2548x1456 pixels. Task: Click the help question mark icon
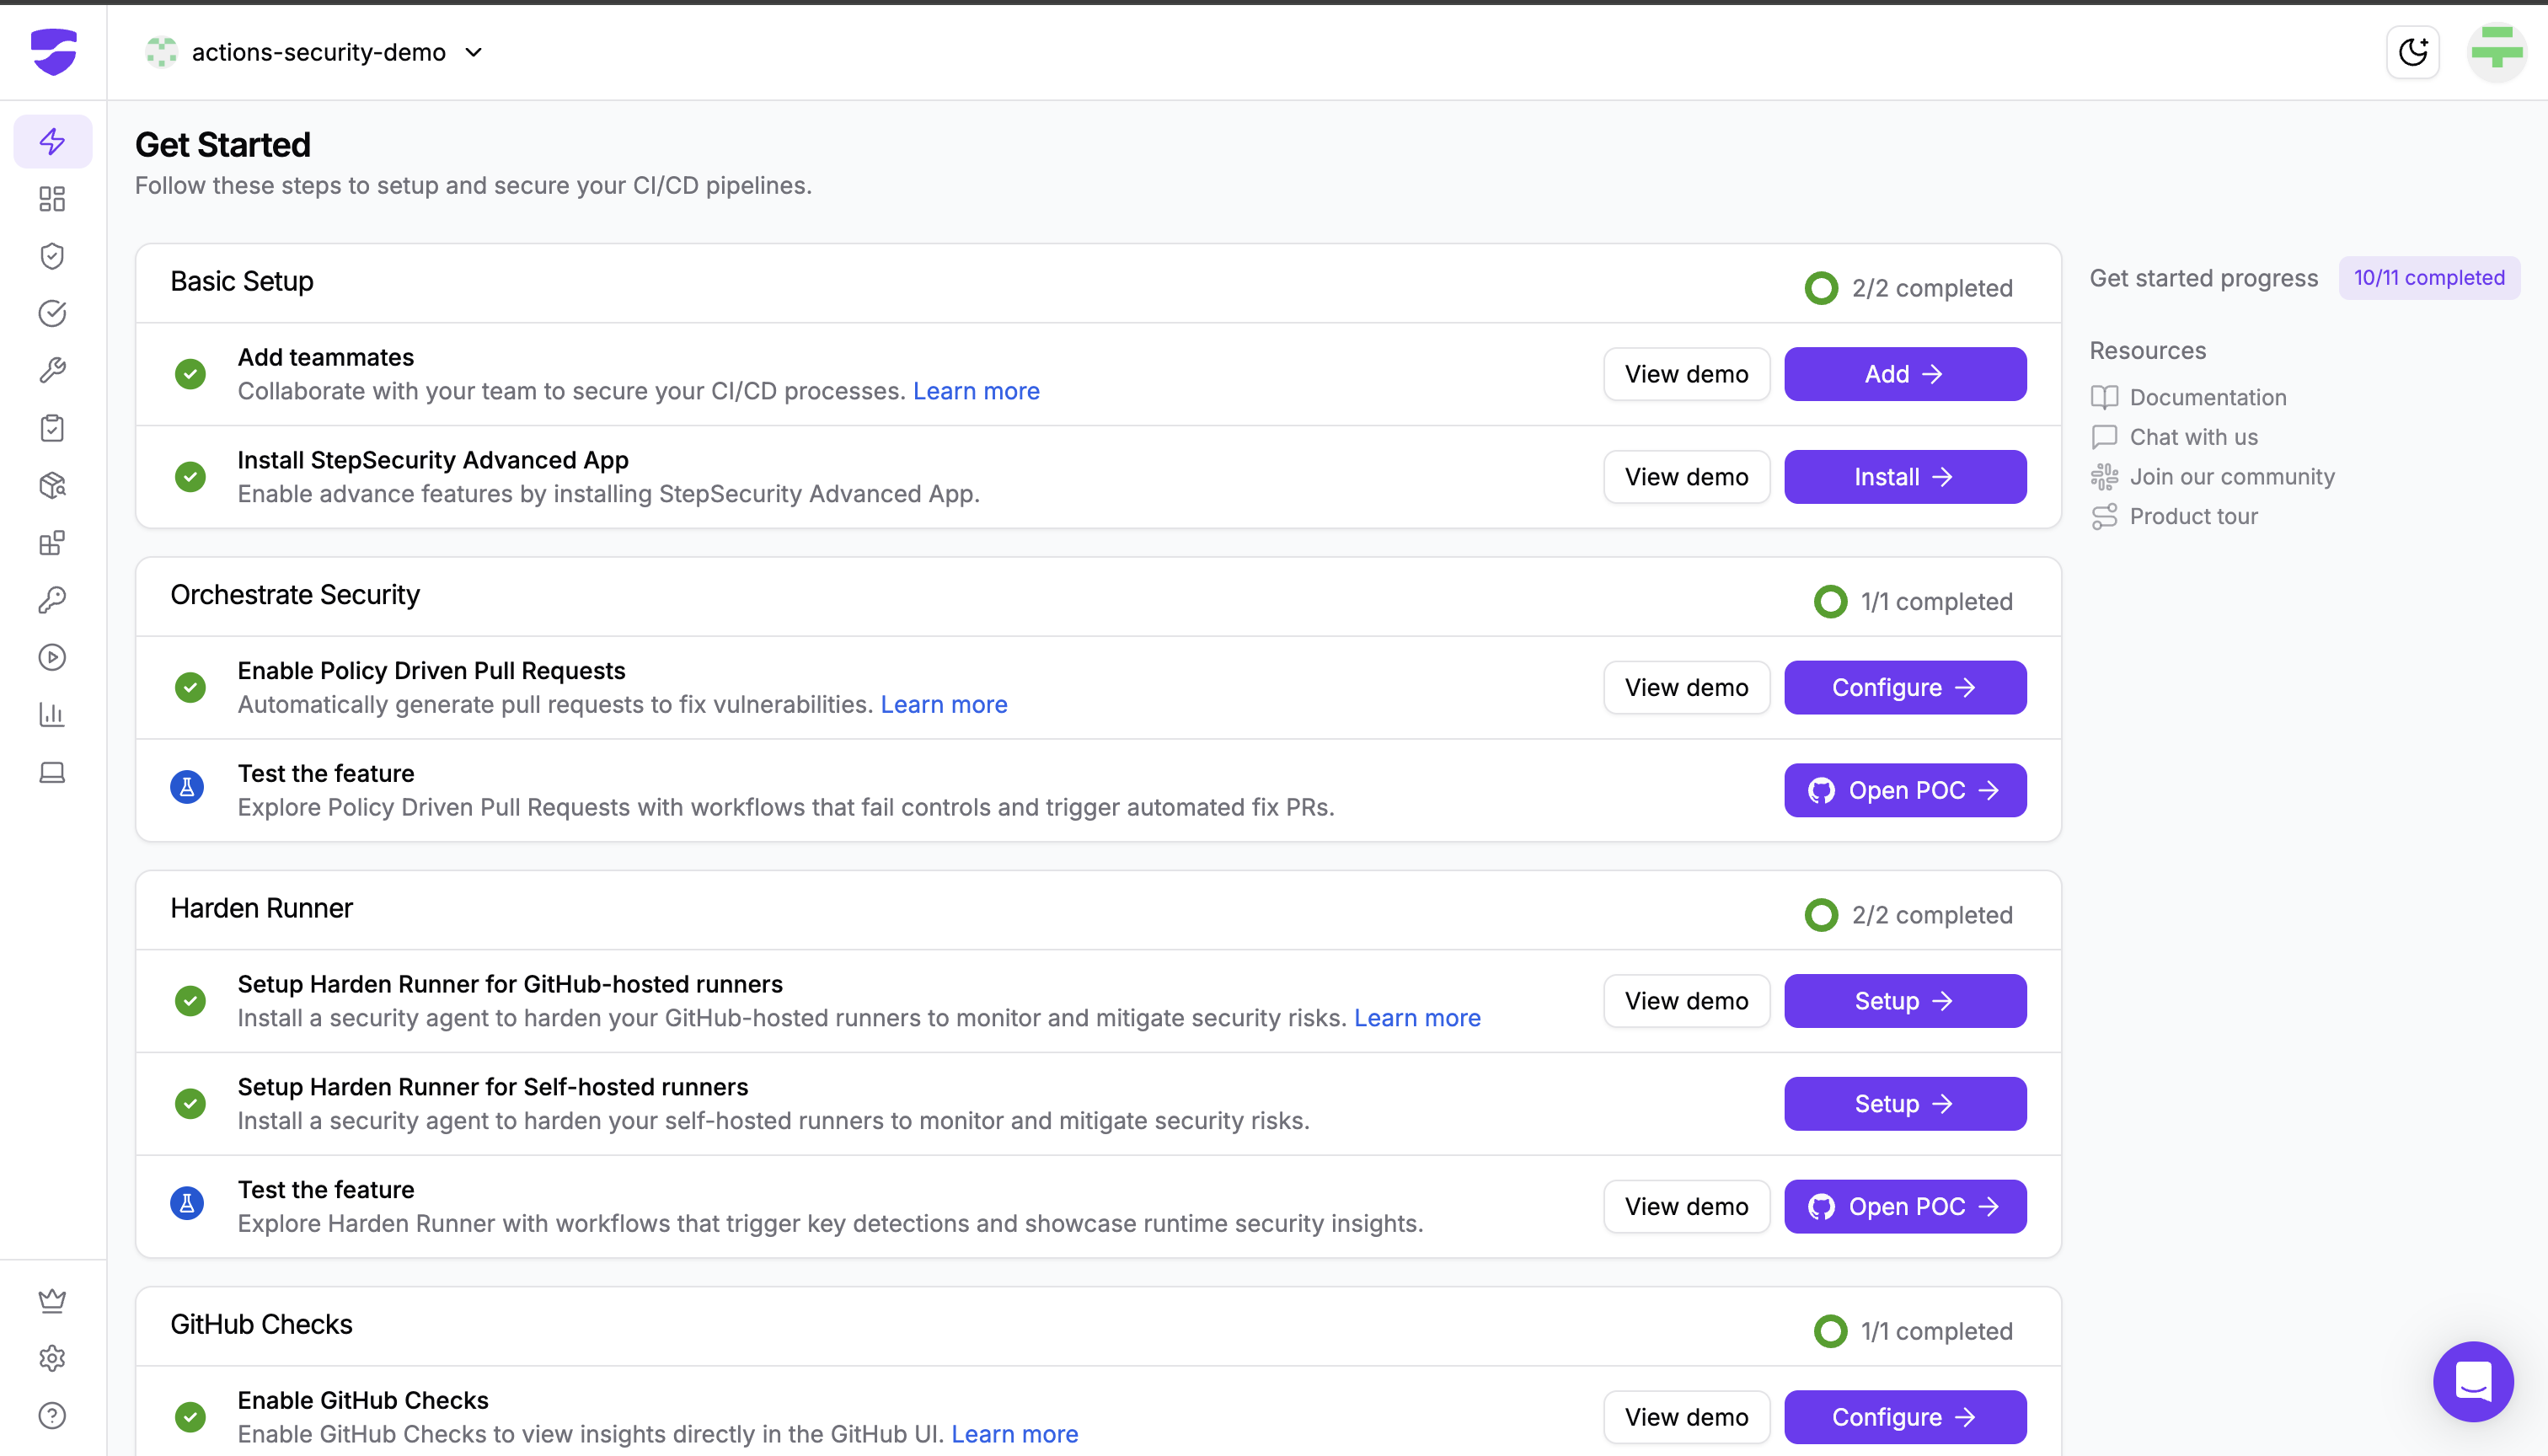coord(52,1415)
